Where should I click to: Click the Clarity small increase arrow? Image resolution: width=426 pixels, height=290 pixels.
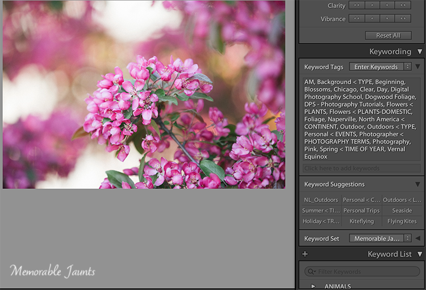tap(387, 5)
